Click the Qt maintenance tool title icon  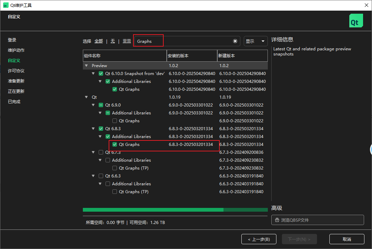point(6,5)
